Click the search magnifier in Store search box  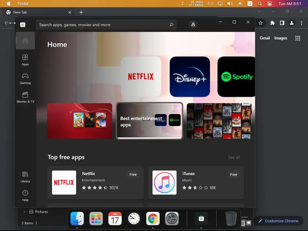pos(171,25)
